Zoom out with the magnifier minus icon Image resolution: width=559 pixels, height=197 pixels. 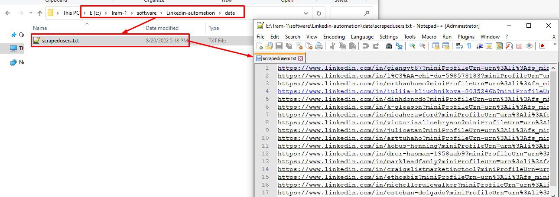coord(422,46)
